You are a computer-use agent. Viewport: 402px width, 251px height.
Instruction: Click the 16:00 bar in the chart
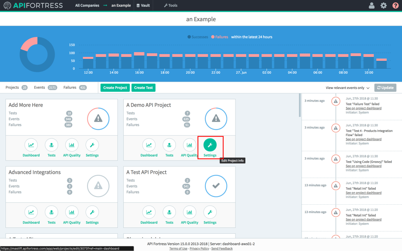tap(139, 61)
